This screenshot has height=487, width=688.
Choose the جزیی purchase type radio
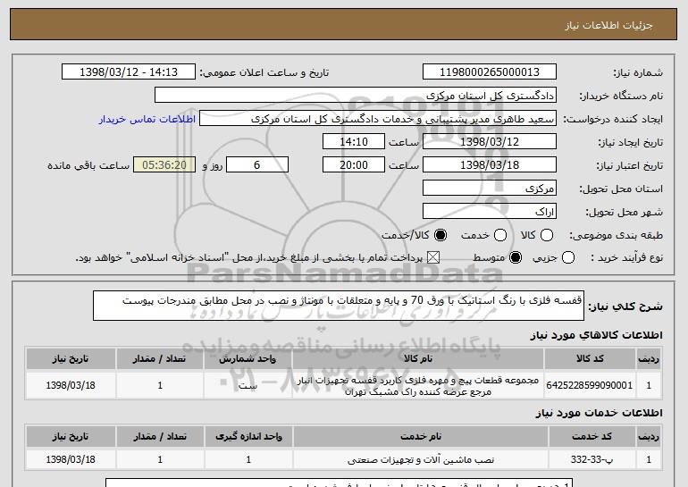[567, 257]
